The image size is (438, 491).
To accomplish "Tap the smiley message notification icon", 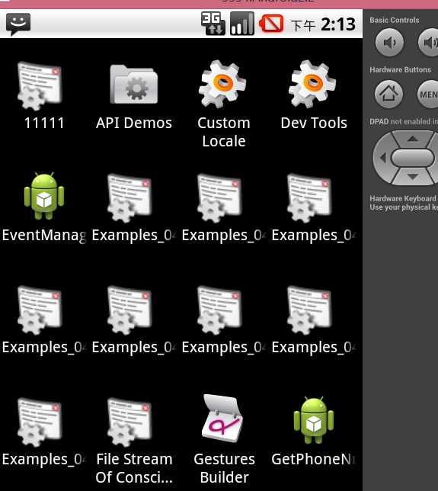I will [x=18, y=24].
